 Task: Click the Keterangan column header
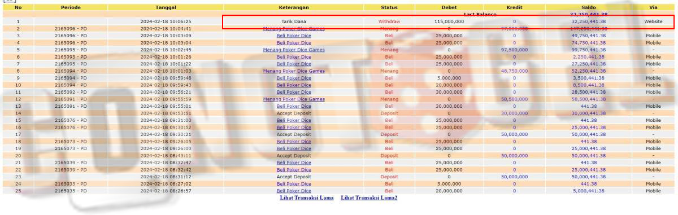[x=294, y=8]
